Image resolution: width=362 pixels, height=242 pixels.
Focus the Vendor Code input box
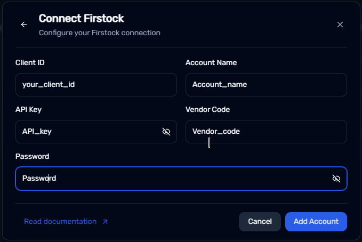coord(266,132)
